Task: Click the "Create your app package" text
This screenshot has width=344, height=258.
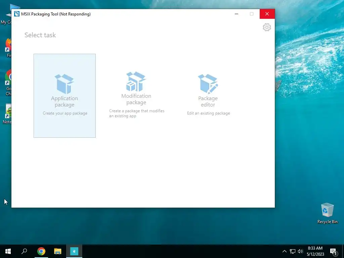Action: tap(65, 113)
